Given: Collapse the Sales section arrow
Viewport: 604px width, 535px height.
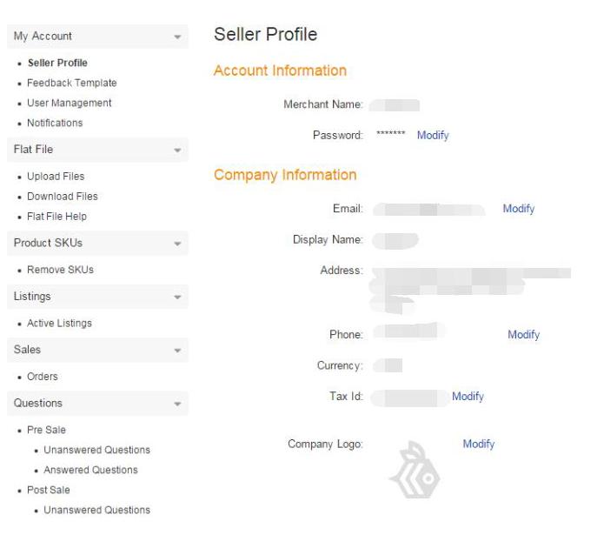Looking at the screenshot, I should click(x=177, y=351).
